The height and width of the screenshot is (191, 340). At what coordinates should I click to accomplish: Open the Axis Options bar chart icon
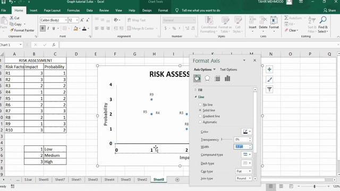(x=227, y=78)
